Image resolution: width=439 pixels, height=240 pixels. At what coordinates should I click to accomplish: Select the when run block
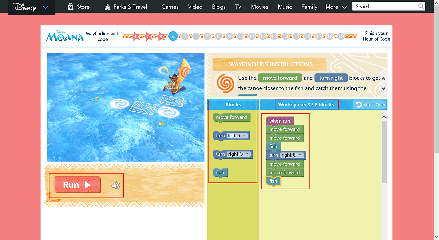click(280, 121)
